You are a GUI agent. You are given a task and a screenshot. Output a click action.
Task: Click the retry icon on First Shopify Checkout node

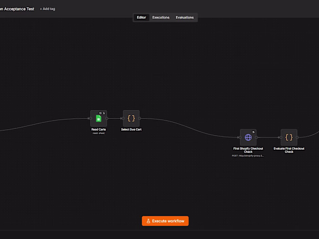click(x=253, y=132)
